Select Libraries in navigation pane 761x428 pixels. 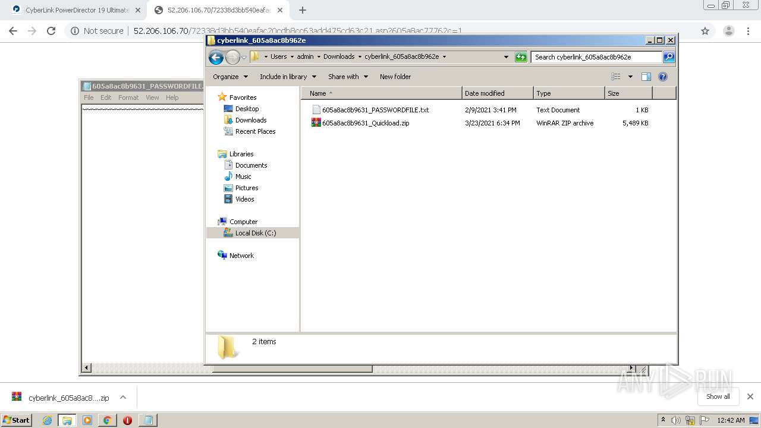click(x=241, y=154)
